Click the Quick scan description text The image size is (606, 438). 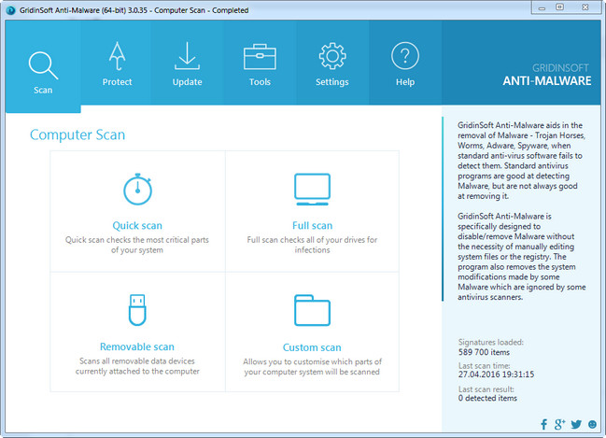137,245
